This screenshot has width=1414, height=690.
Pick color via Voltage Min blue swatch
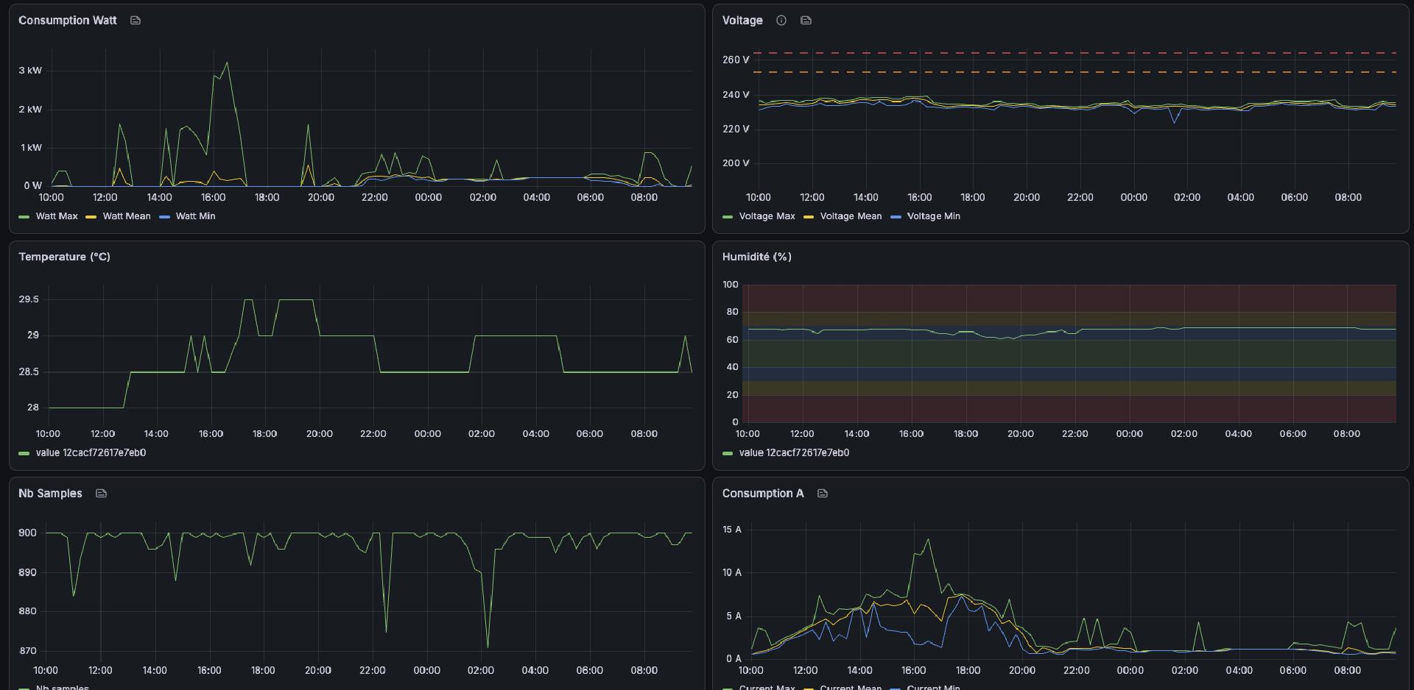click(x=896, y=217)
